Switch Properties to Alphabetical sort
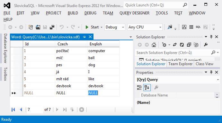Image resolution: width=222 pixels, height=123 pixels. (x=147, y=88)
